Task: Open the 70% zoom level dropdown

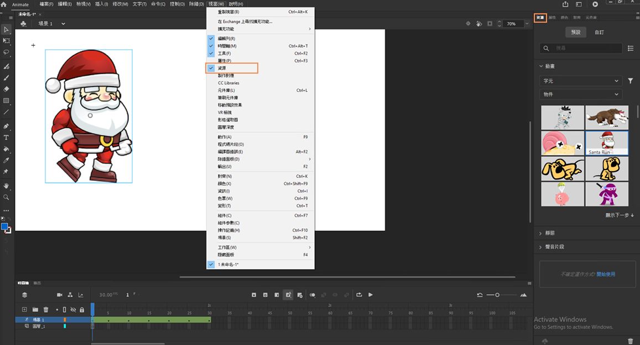Action: pyautogui.click(x=527, y=24)
